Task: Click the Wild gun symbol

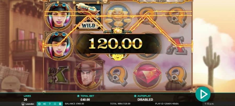Action: click(89, 16)
